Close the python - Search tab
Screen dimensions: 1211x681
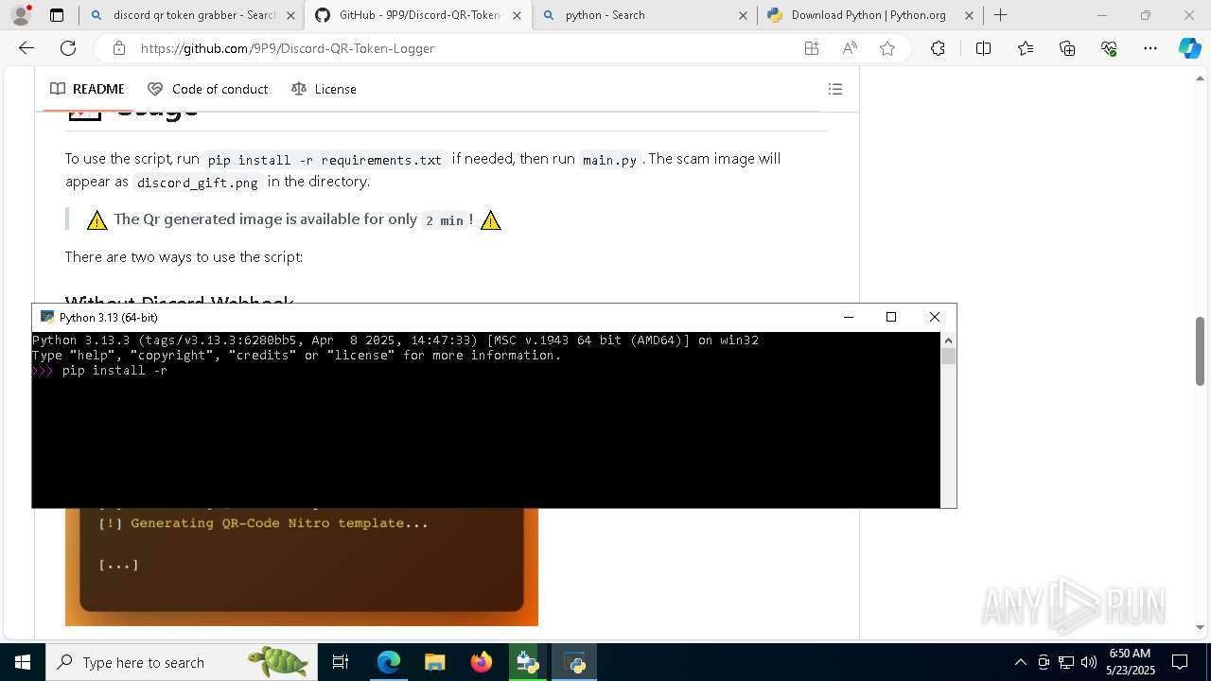point(743,15)
